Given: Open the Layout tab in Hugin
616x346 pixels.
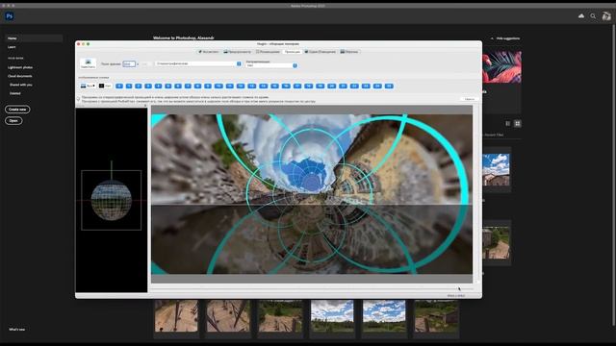Looking at the screenshot, I should tap(268, 52).
